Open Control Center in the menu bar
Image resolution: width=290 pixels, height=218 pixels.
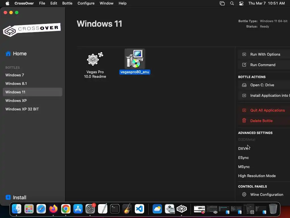241,3
